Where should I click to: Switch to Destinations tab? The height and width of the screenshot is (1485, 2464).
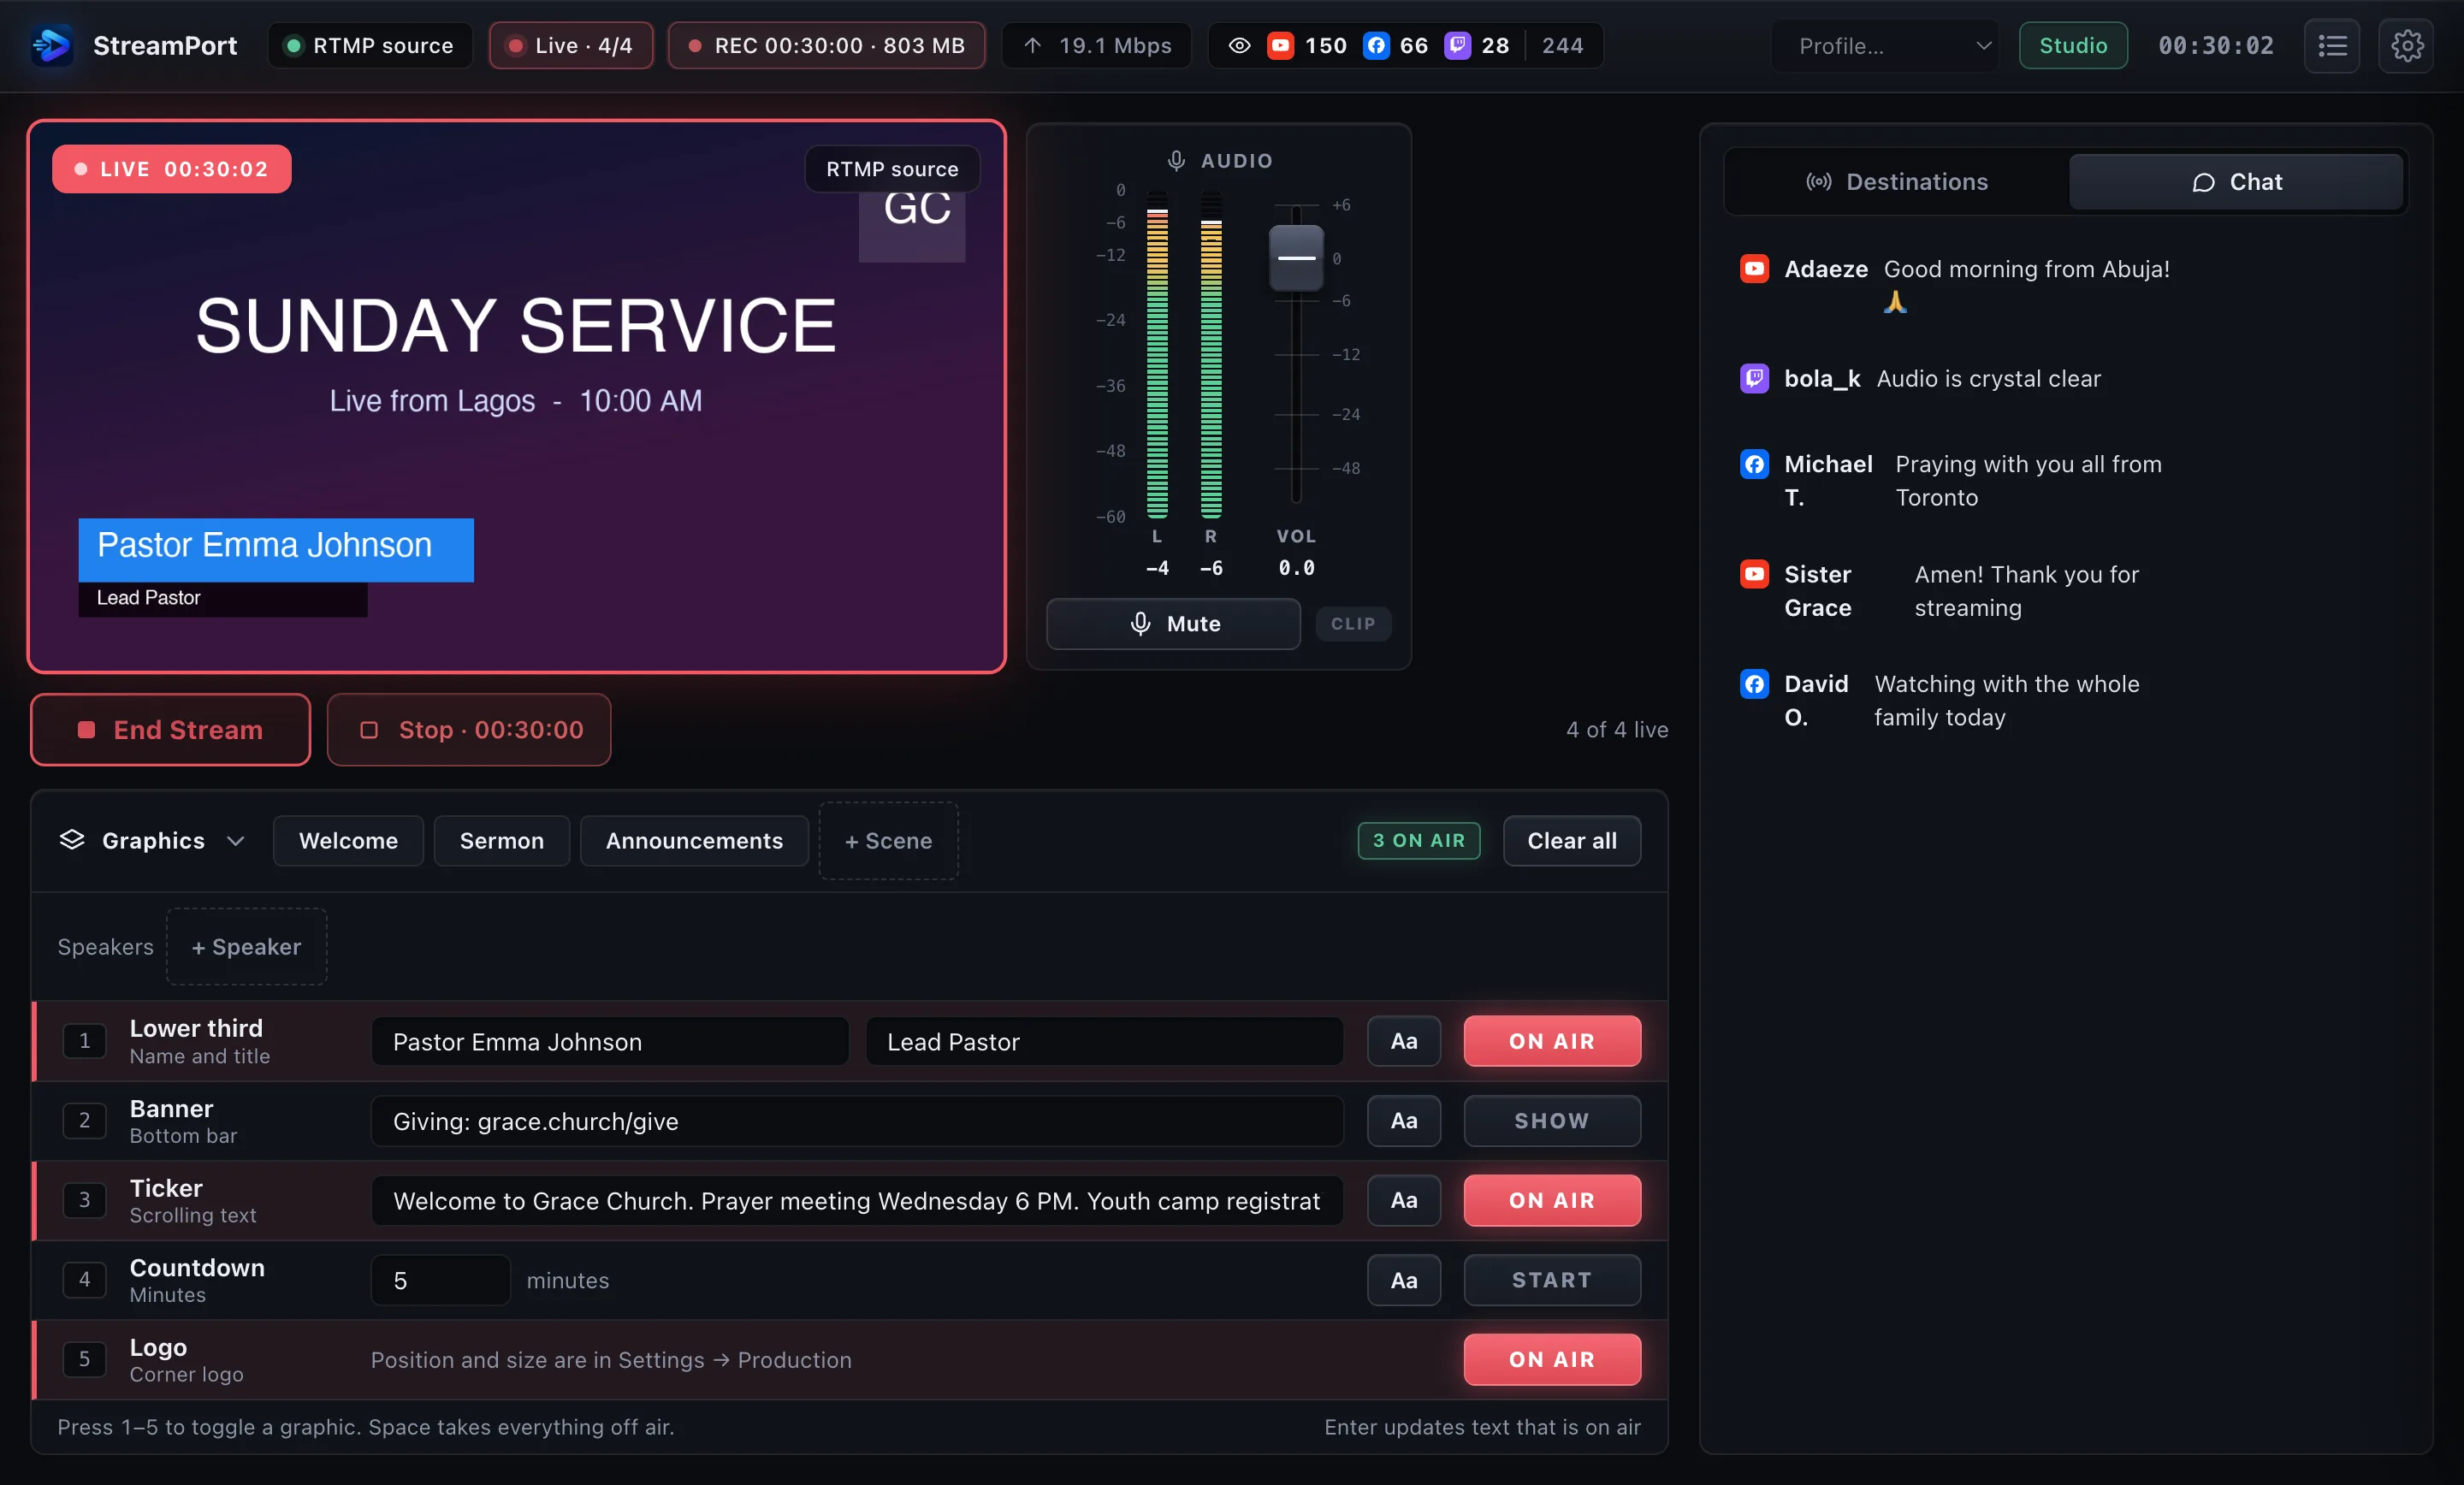1897,182
